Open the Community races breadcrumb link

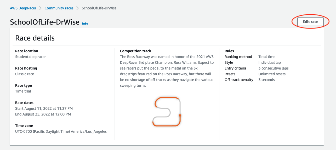(59, 8)
